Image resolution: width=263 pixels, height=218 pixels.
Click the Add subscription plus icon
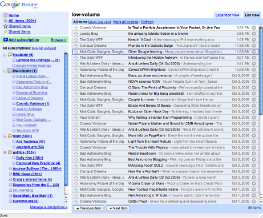pos(6,40)
